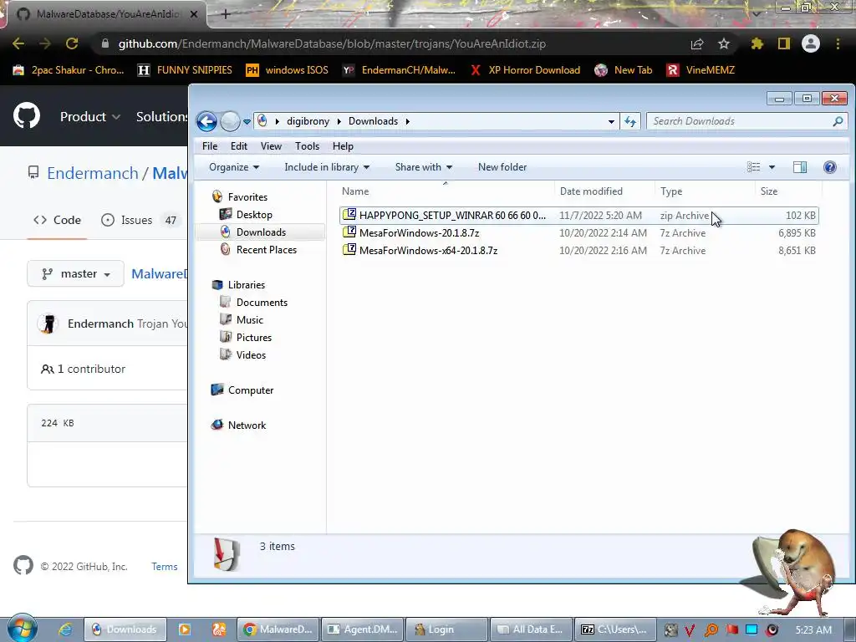Click the search magnifier icon in Explorer
The height and width of the screenshot is (642, 856).
point(838,121)
